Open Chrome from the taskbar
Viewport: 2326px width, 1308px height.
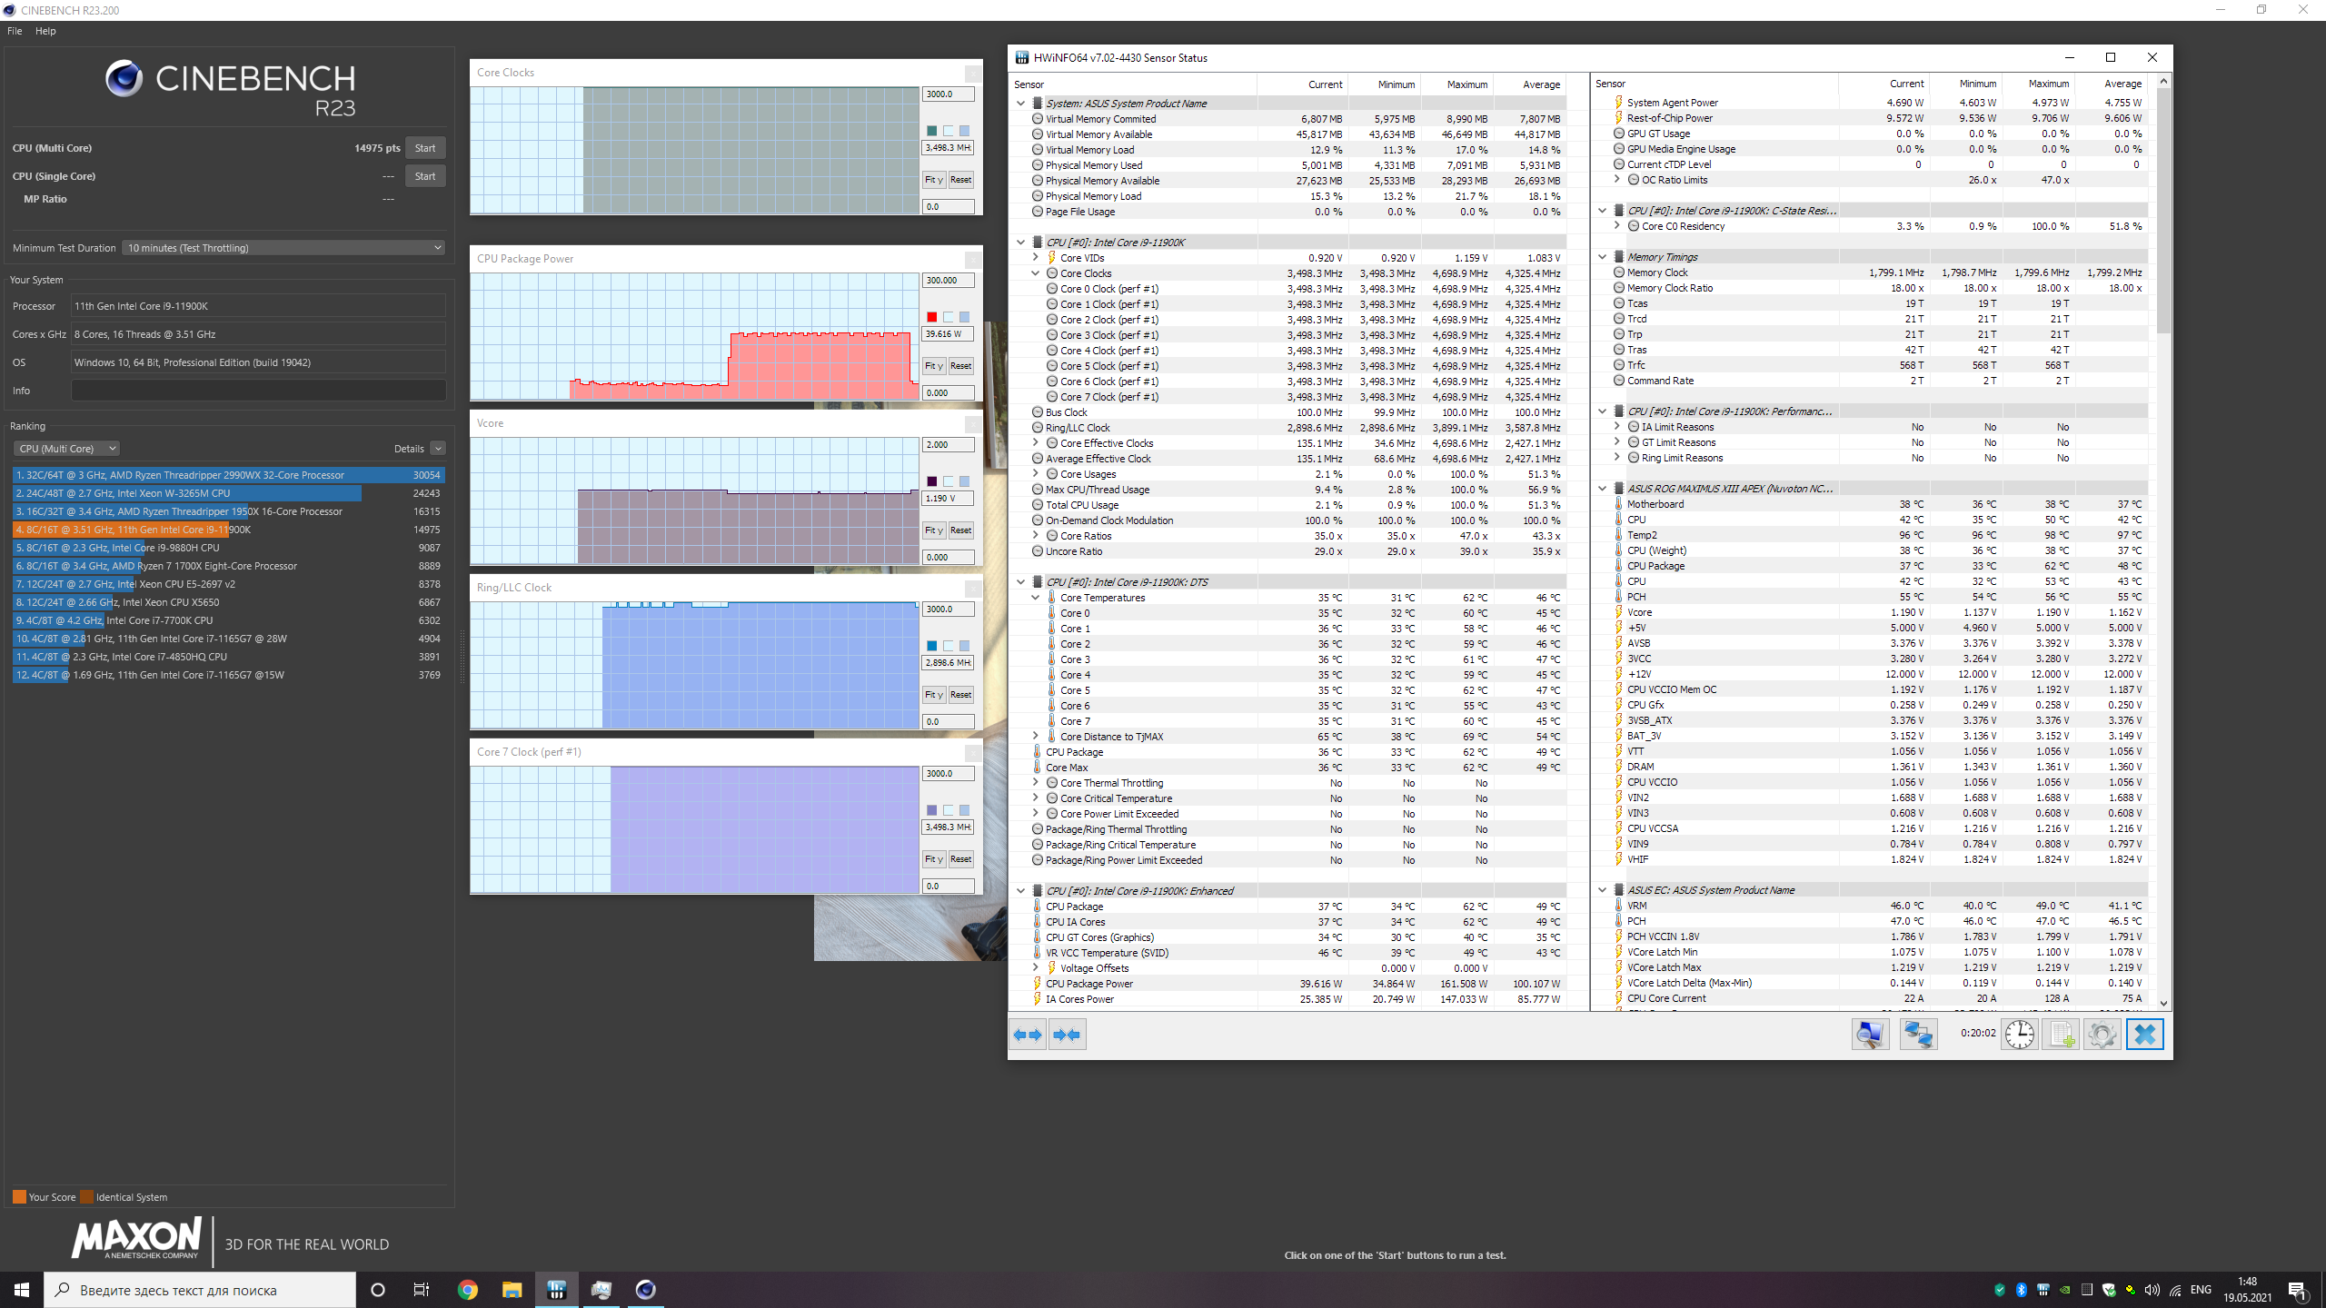(468, 1290)
